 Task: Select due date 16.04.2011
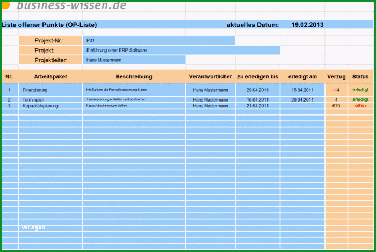(258, 99)
